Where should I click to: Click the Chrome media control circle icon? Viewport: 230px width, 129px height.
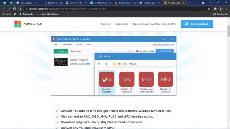203,3
